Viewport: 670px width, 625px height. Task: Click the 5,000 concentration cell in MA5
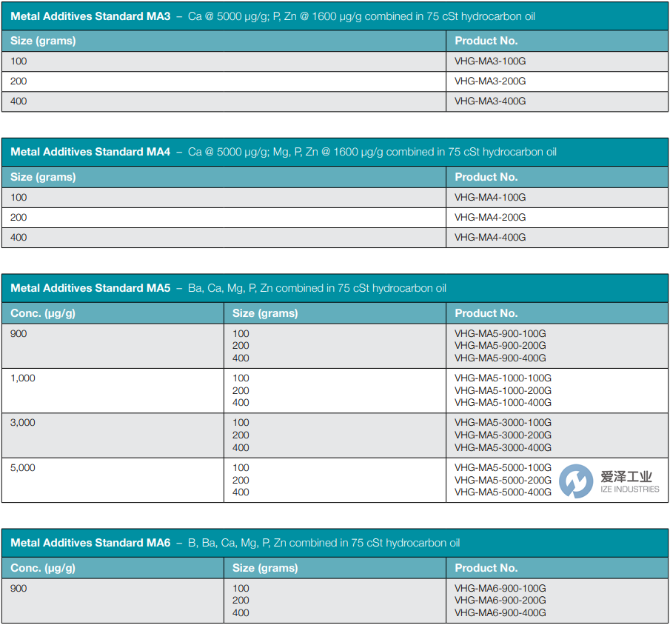pyautogui.click(x=23, y=468)
